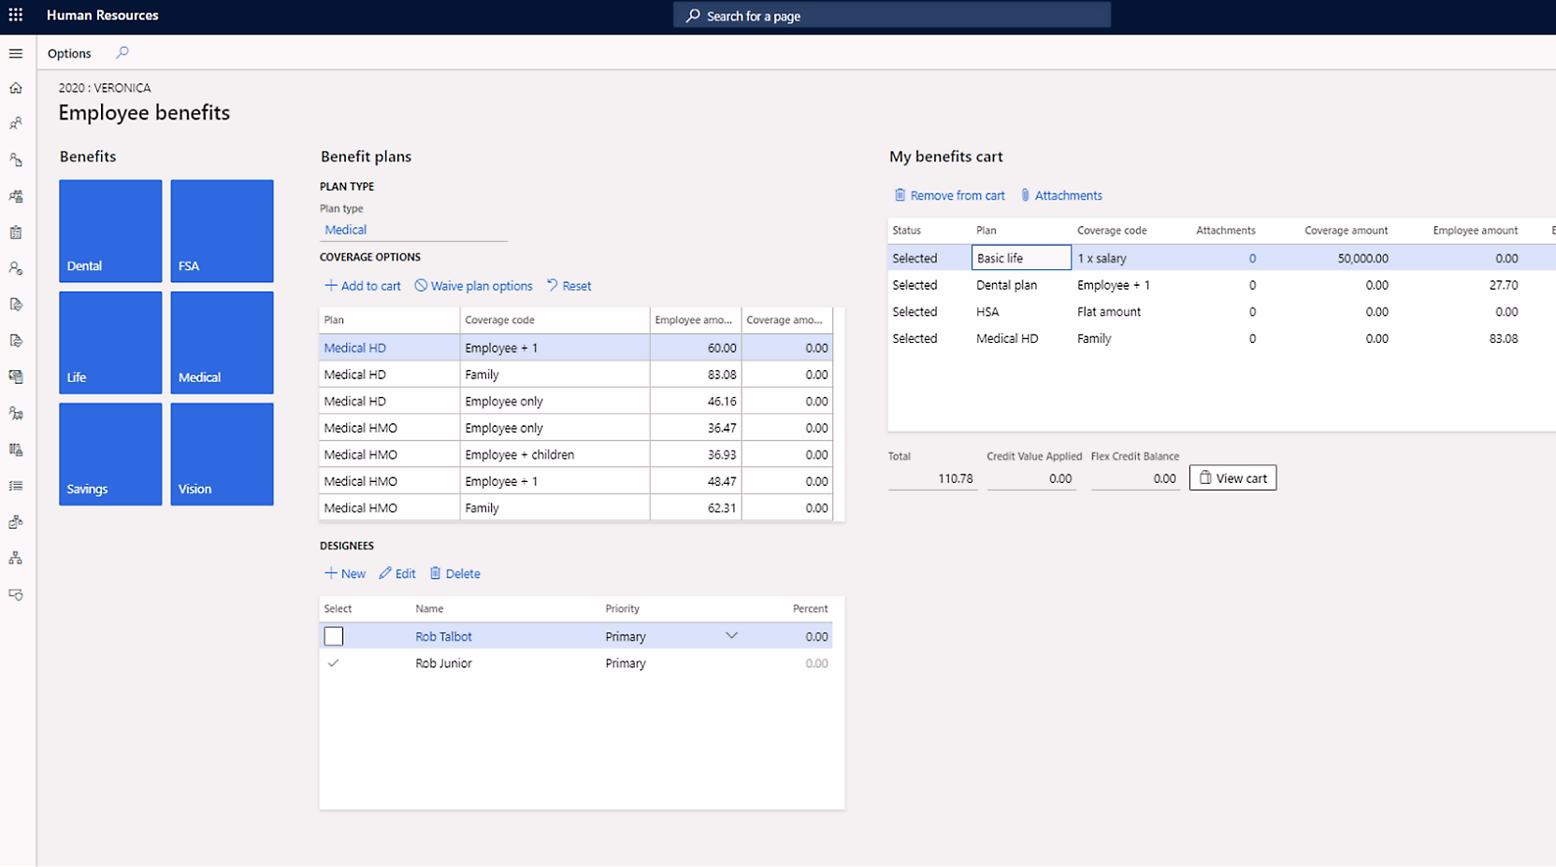1556x867 pixels.
Task: Click Waive plan options
Action: click(473, 286)
